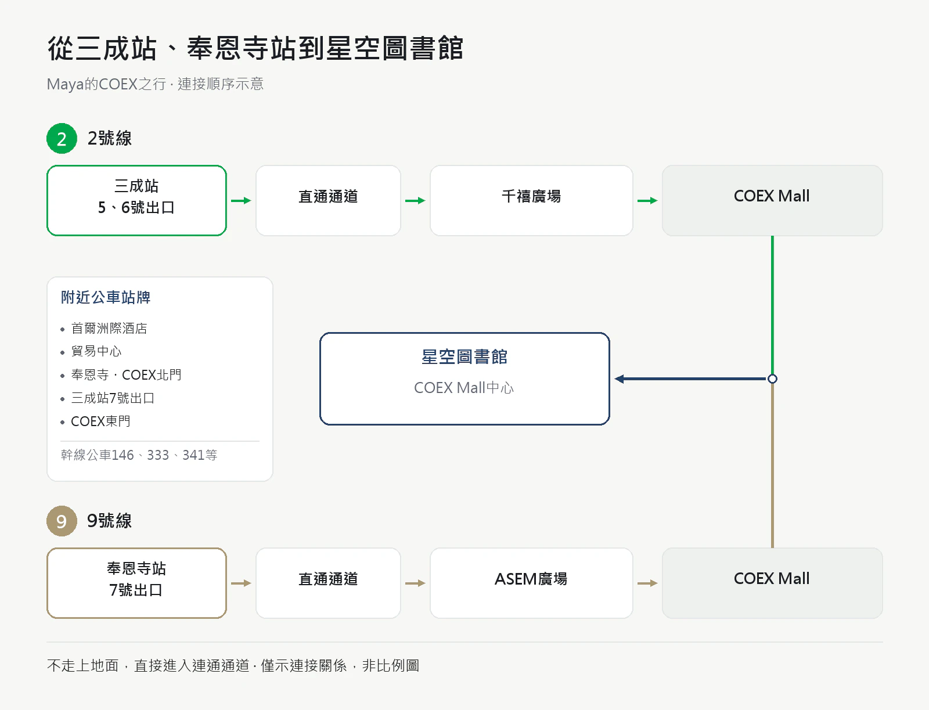
Task: Click the green arrow before upper COEX Mall
Action: 647,200
